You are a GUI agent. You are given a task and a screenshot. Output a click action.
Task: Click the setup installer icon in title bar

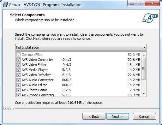[x=5, y=5]
